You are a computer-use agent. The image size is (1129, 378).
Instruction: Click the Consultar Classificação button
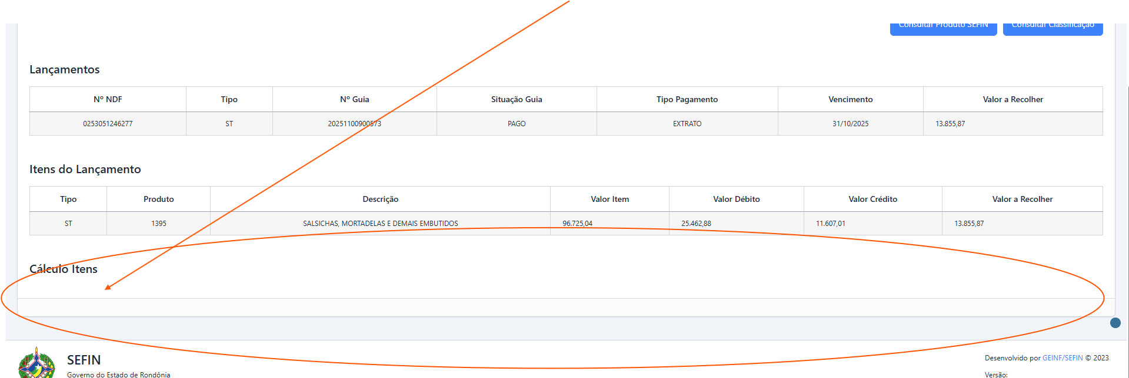pyautogui.click(x=1053, y=28)
